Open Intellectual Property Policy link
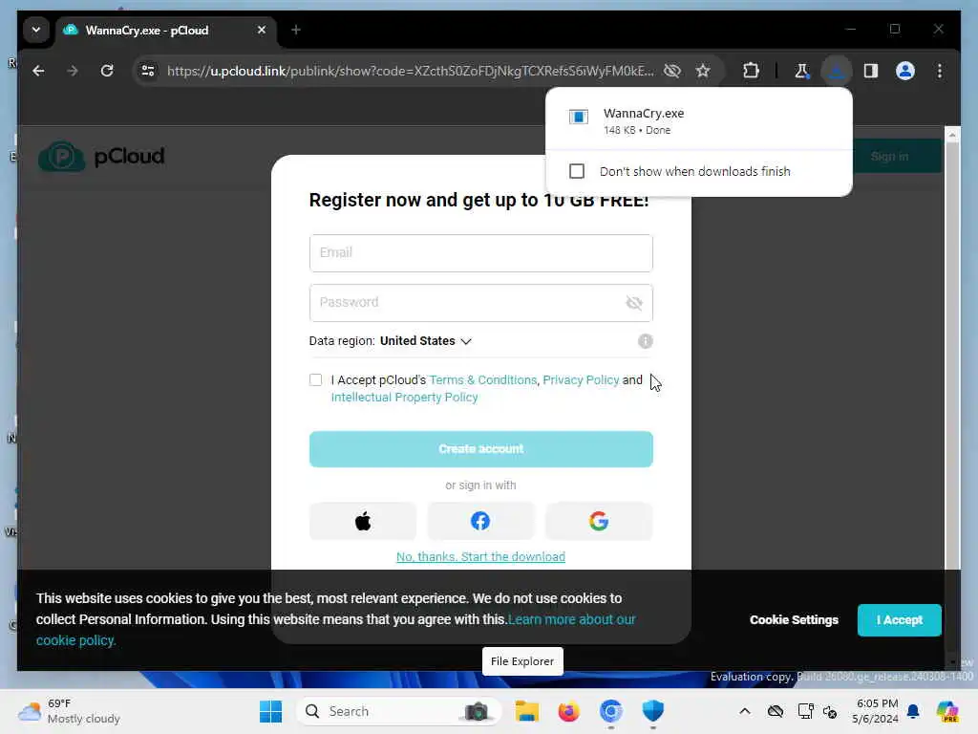Viewport: 978px width, 734px height. click(x=404, y=397)
